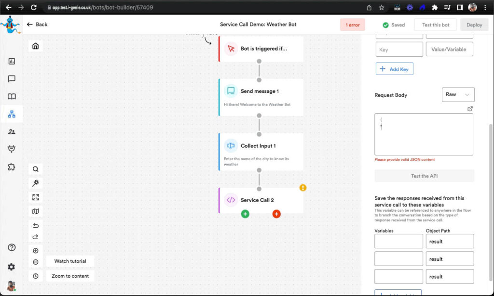Click the home icon on canvas
The image size is (494, 296).
(x=36, y=46)
